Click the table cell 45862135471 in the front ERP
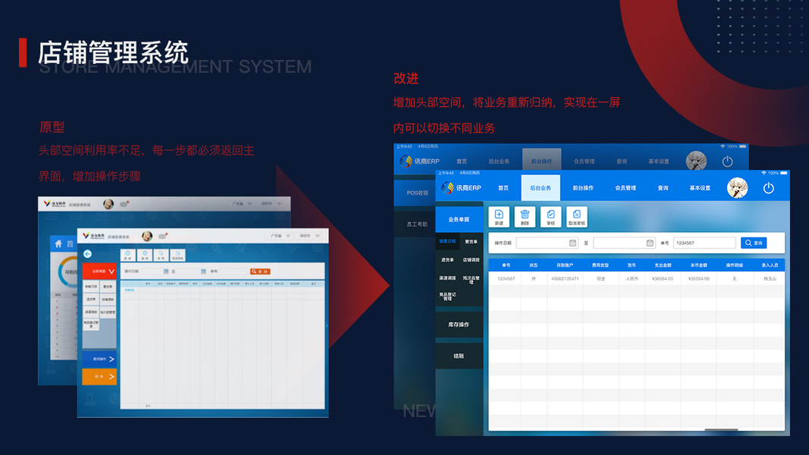Viewport: 809px width, 455px height. 565,278
